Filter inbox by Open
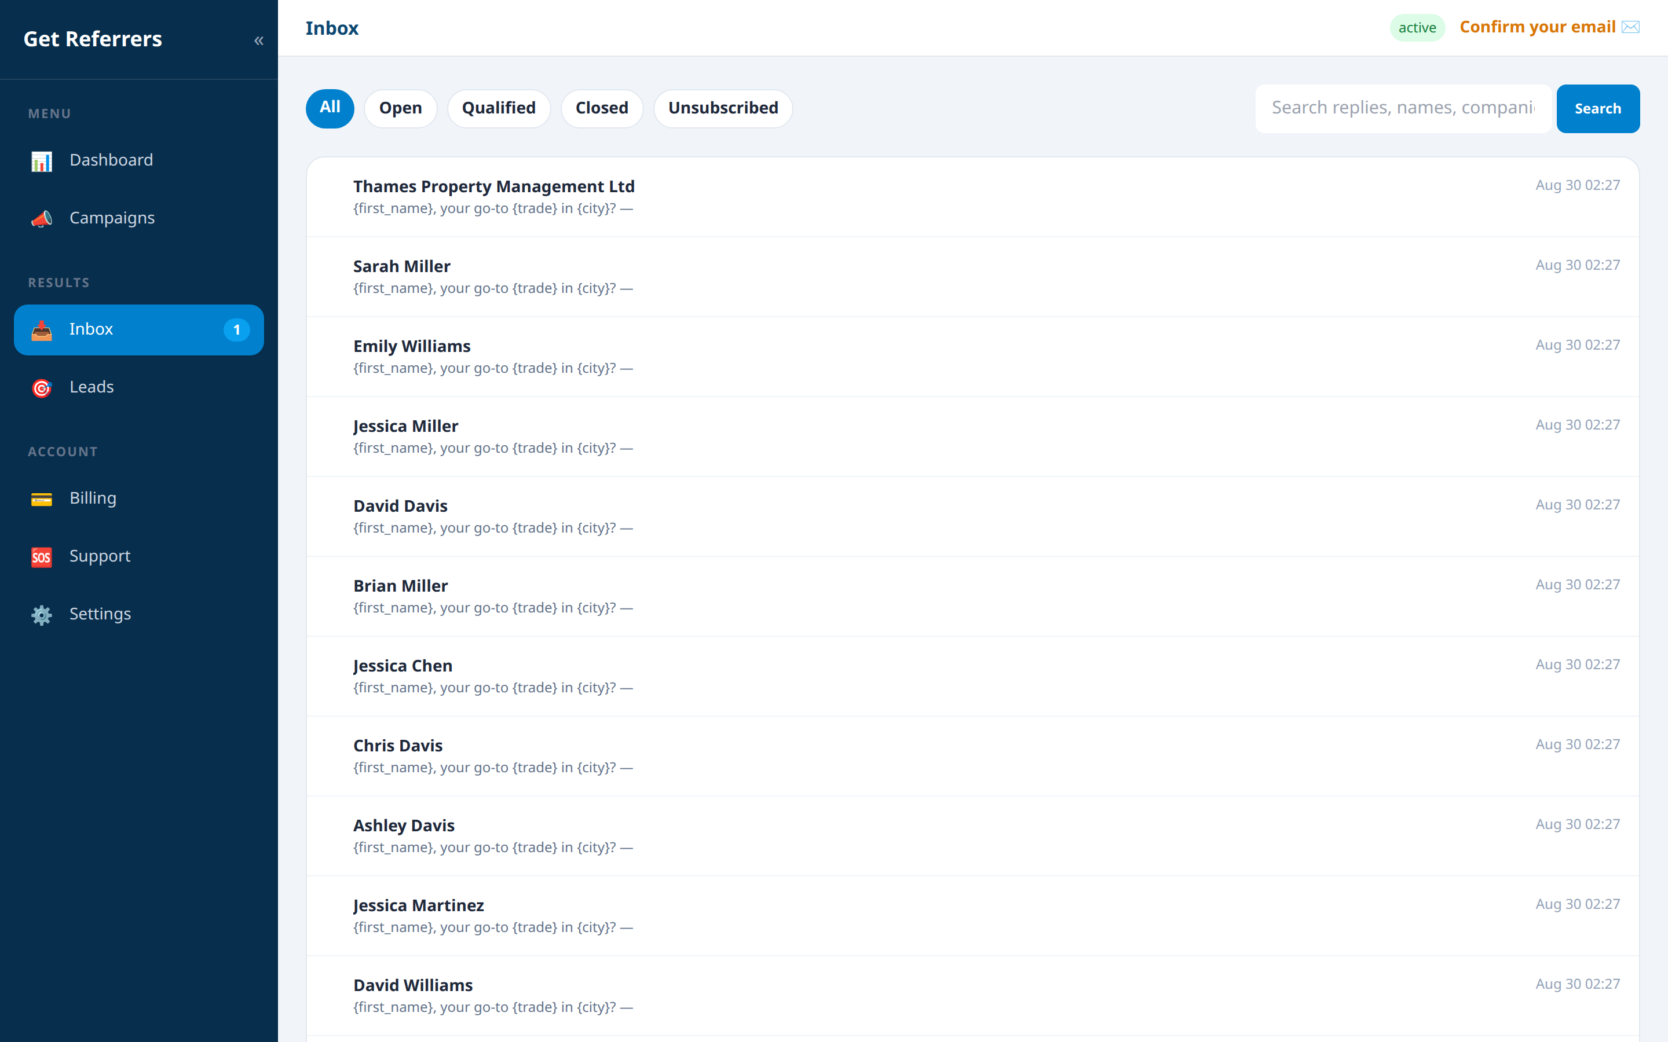 [x=400, y=108]
